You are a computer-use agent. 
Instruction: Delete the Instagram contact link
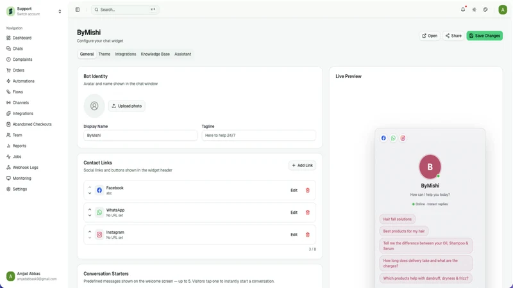308,235
